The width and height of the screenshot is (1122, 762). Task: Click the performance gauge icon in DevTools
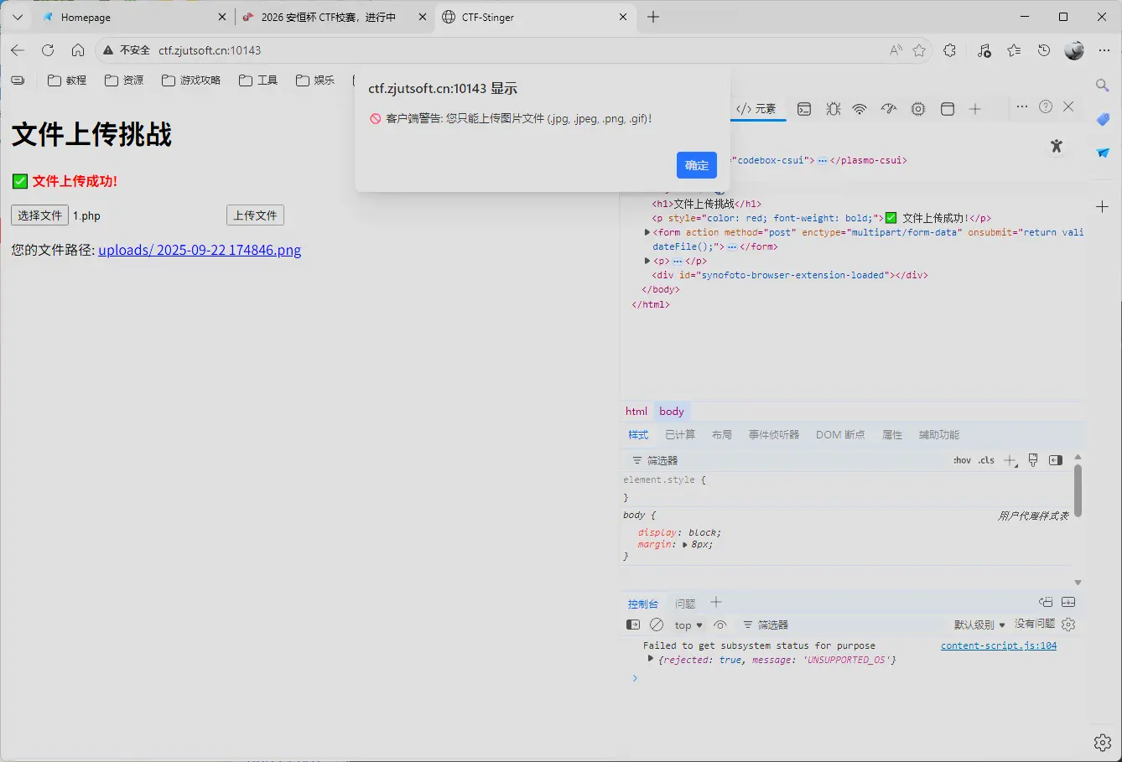coord(889,107)
